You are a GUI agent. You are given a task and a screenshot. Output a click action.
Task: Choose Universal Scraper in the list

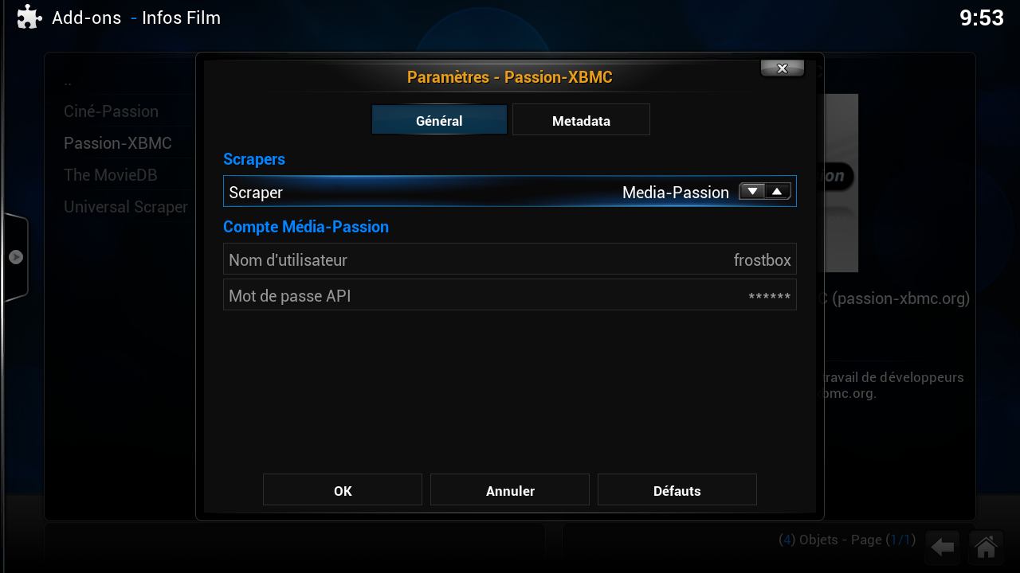pos(126,207)
